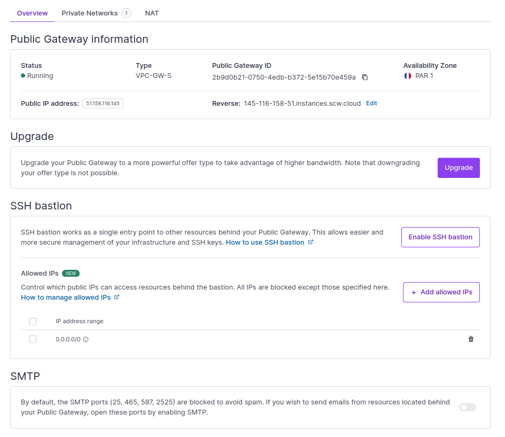Click Add allowed IPs button

(x=441, y=292)
